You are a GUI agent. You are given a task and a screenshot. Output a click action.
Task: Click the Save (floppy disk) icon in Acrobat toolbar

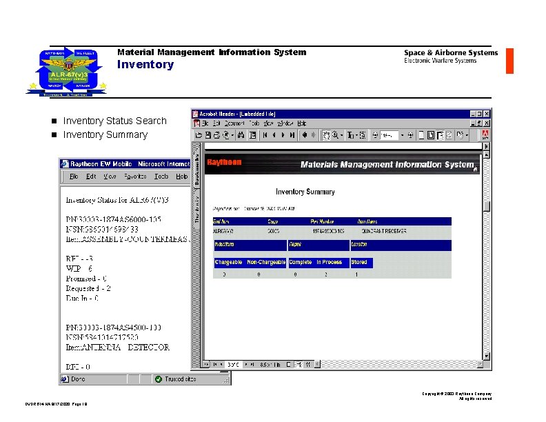coord(208,135)
